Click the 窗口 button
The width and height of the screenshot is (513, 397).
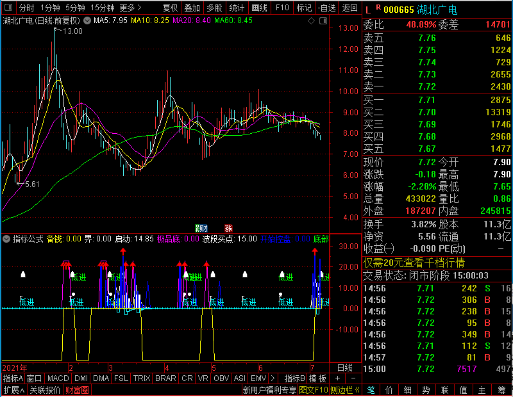pyautogui.click(x=35, y=378)
